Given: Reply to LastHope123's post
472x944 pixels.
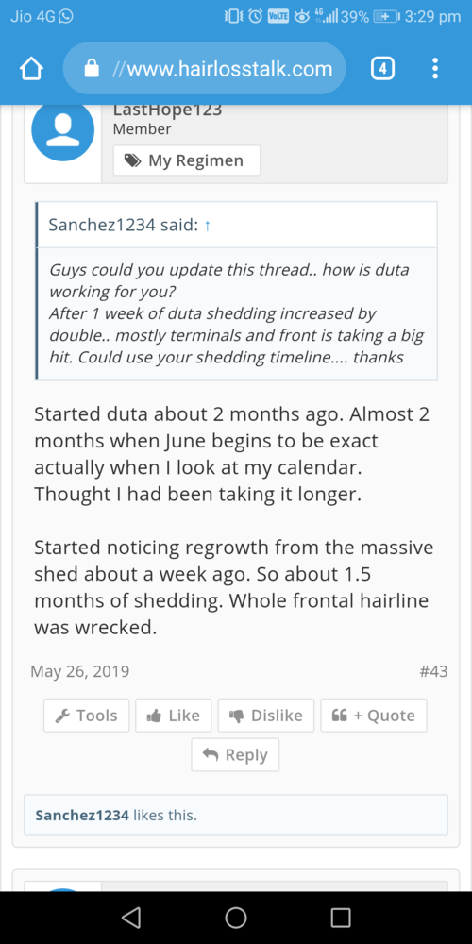Looking at the screenshot, I should (x=235, y=755).
